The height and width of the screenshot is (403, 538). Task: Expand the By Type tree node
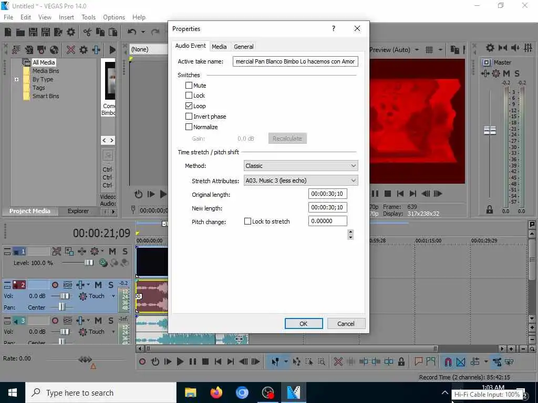(x=16, y=80)
